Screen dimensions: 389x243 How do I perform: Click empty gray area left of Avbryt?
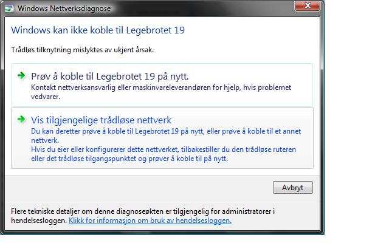[139, 188]
